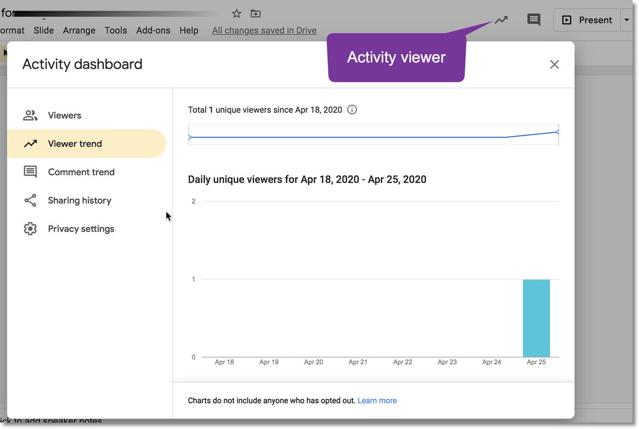Click the Present button

click(x=587, y=20)
